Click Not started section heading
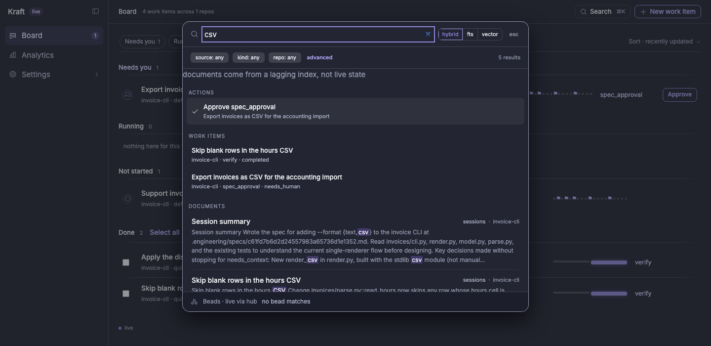This screenshot has height=346, width=711. [136, 171]
